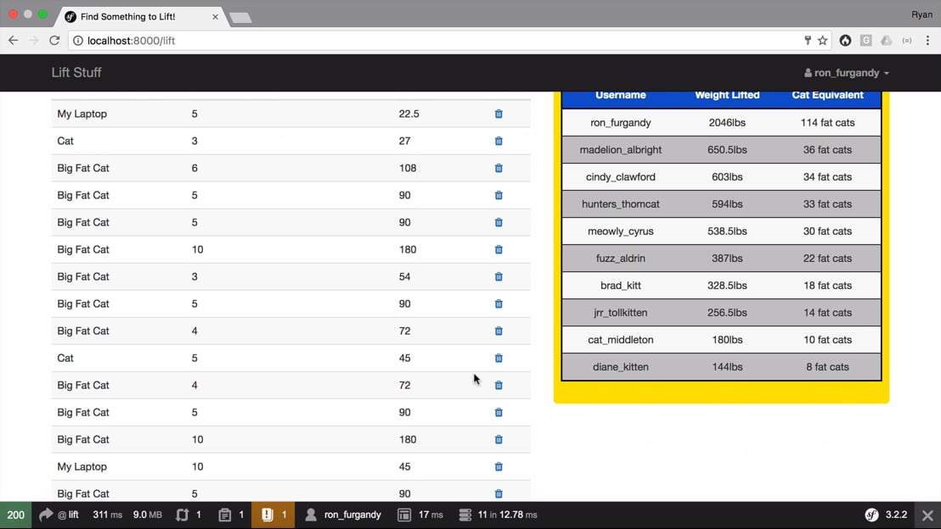The image size is (941, 529).
Task: Click the 603lbs weight cell
Action: click(x=727, y=176)
